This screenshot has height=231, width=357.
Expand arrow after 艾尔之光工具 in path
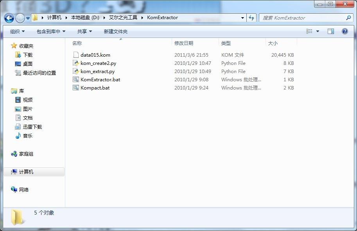pos(142,18)
